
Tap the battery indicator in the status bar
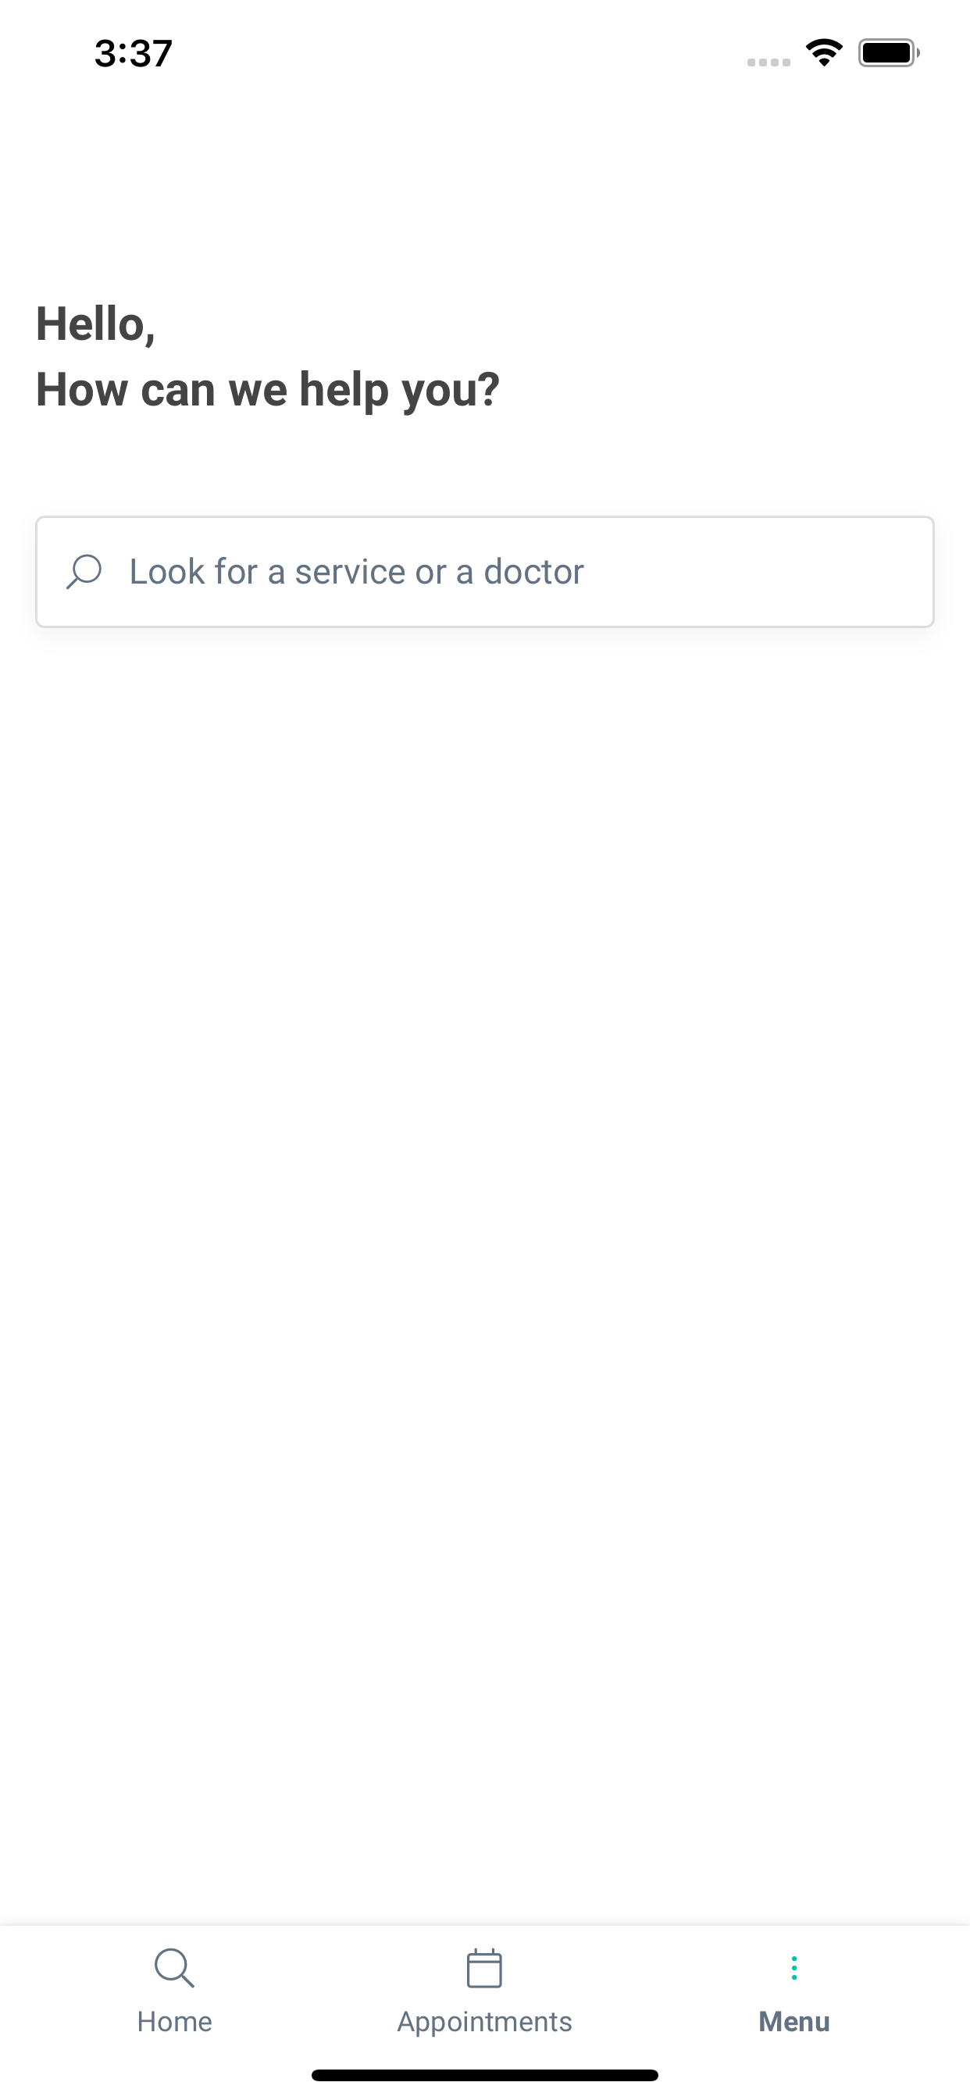890,53
